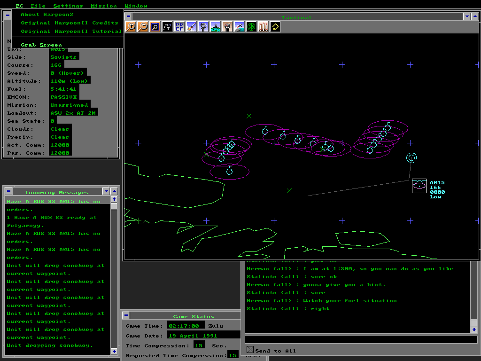This screenshot has height=361, width=481.
Task: Click the EMCON value PASSIVE
Action: [x=64, y=97]
